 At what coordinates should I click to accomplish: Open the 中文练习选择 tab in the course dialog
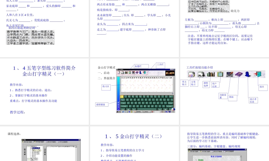pyautogui.click(x=39, y=142)
